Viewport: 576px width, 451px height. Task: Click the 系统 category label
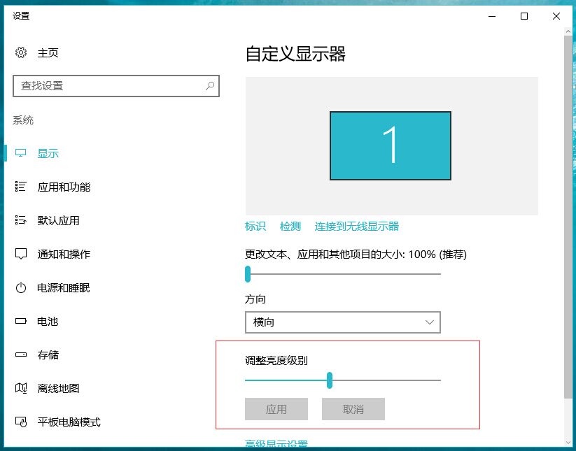23,120
